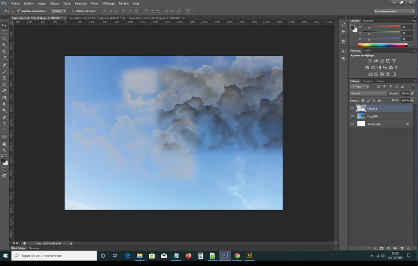Screen dimensions: 418x266
Task: Hide the img_0046 layer
Action: pos(352,116)
